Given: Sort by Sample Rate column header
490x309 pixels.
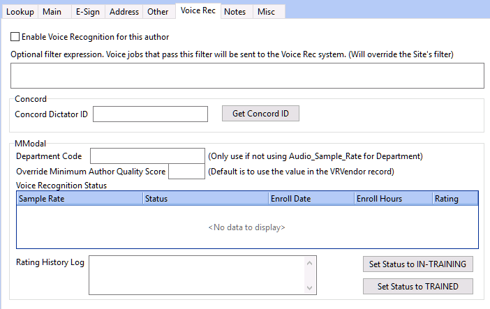Looking at the screenshot, I should [x=80, y=199].
